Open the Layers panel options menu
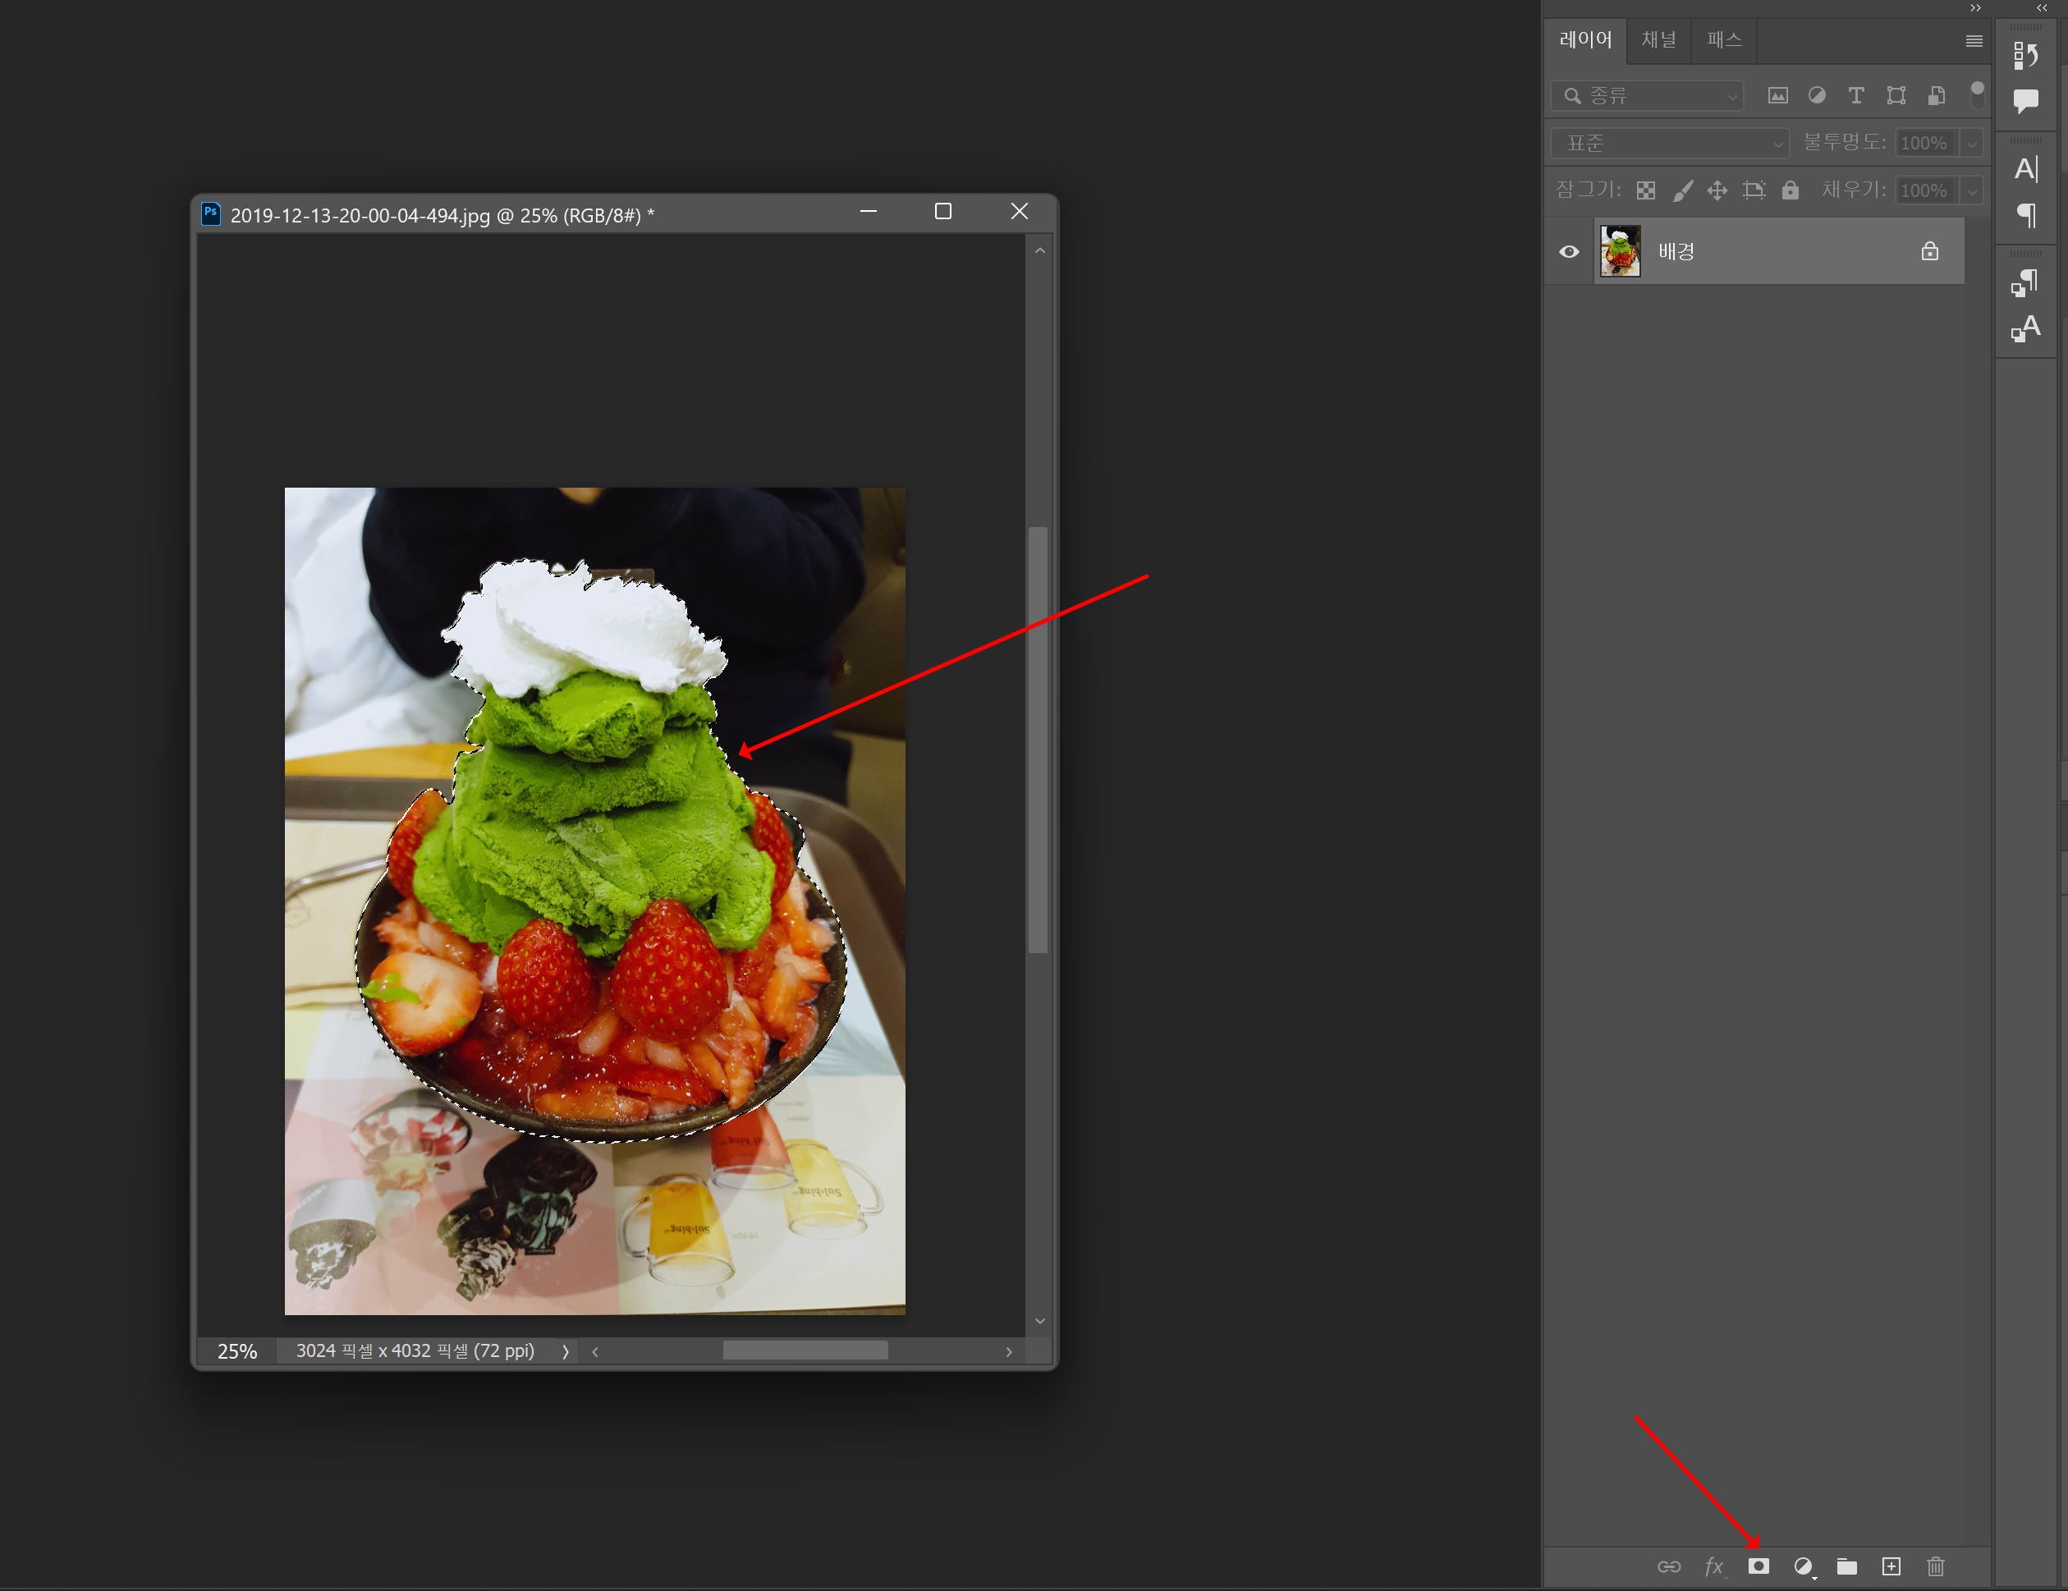The width and height of the screenshot is (2068, 1591). tap(1974, 41)
